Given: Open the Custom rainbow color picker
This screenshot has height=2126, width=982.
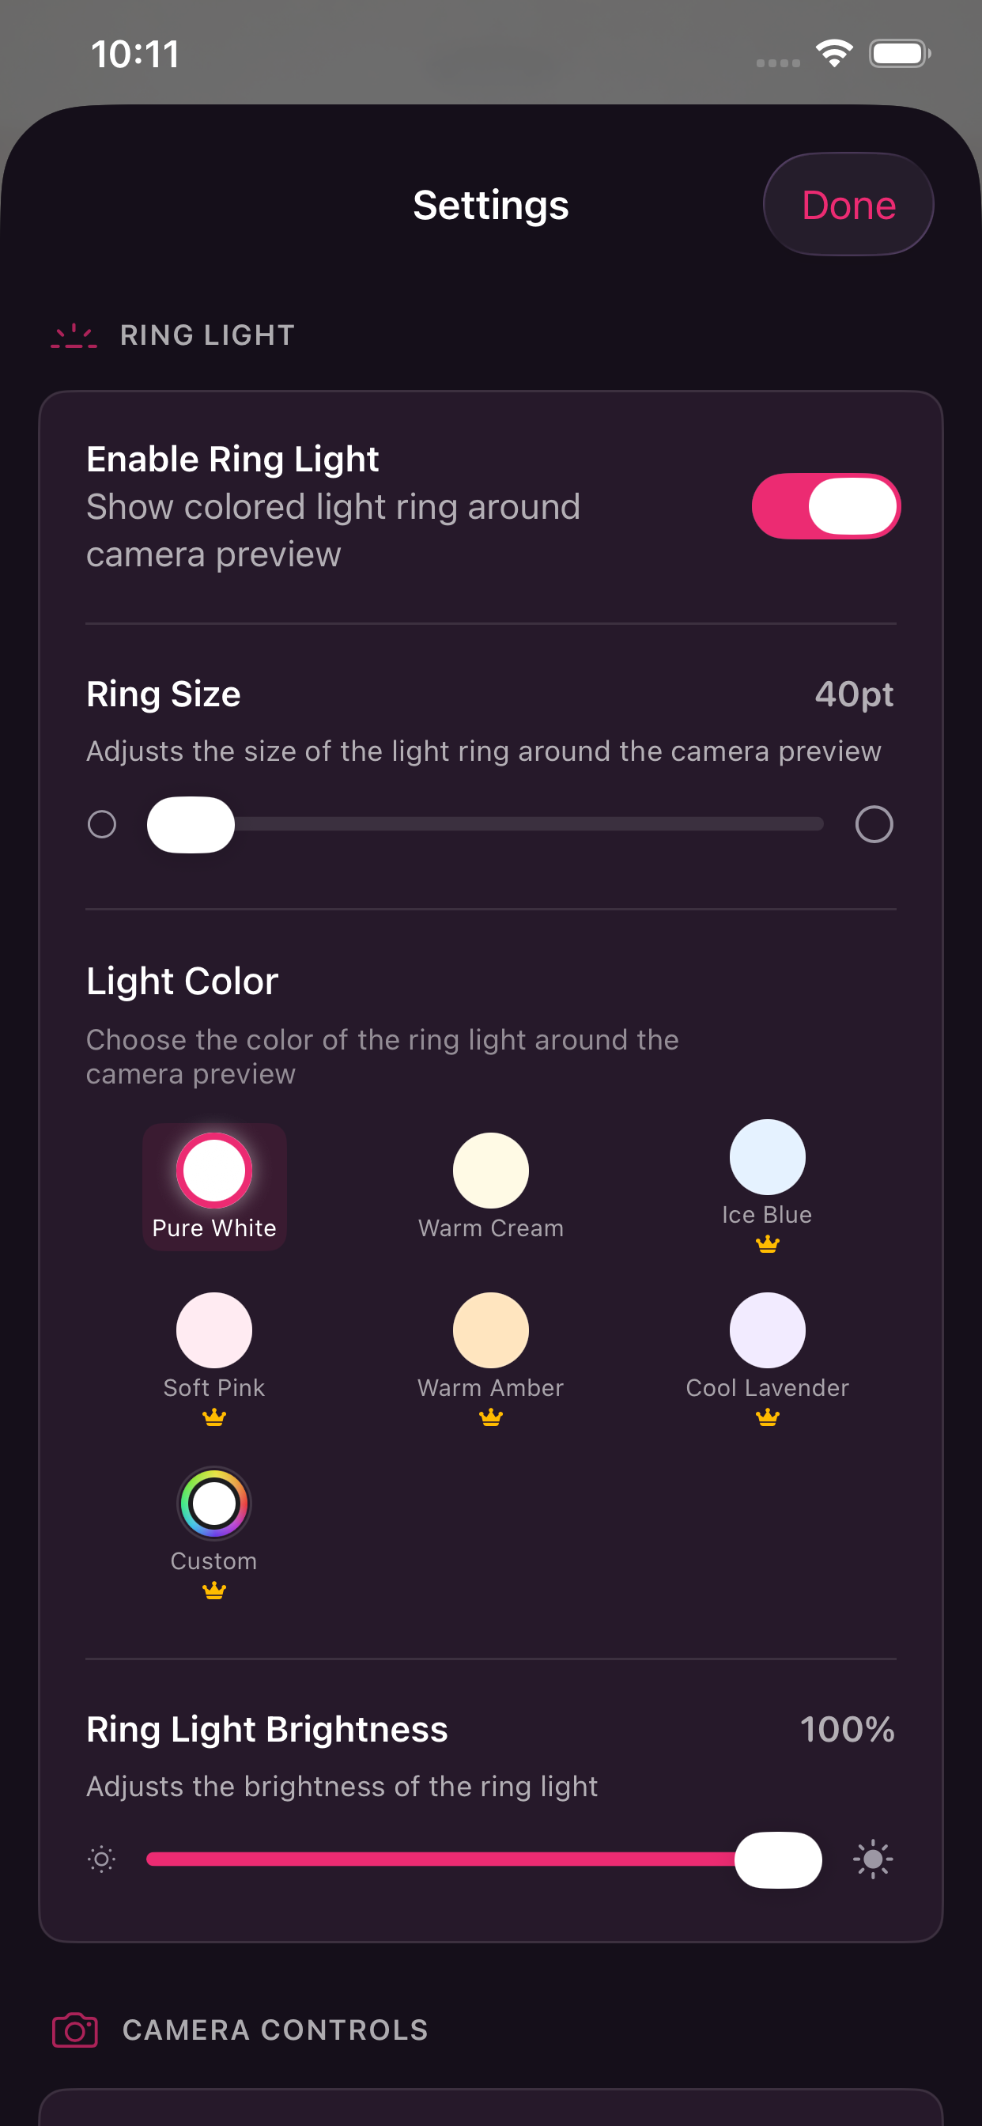Looking at the screenshot, I should 213,1504.
